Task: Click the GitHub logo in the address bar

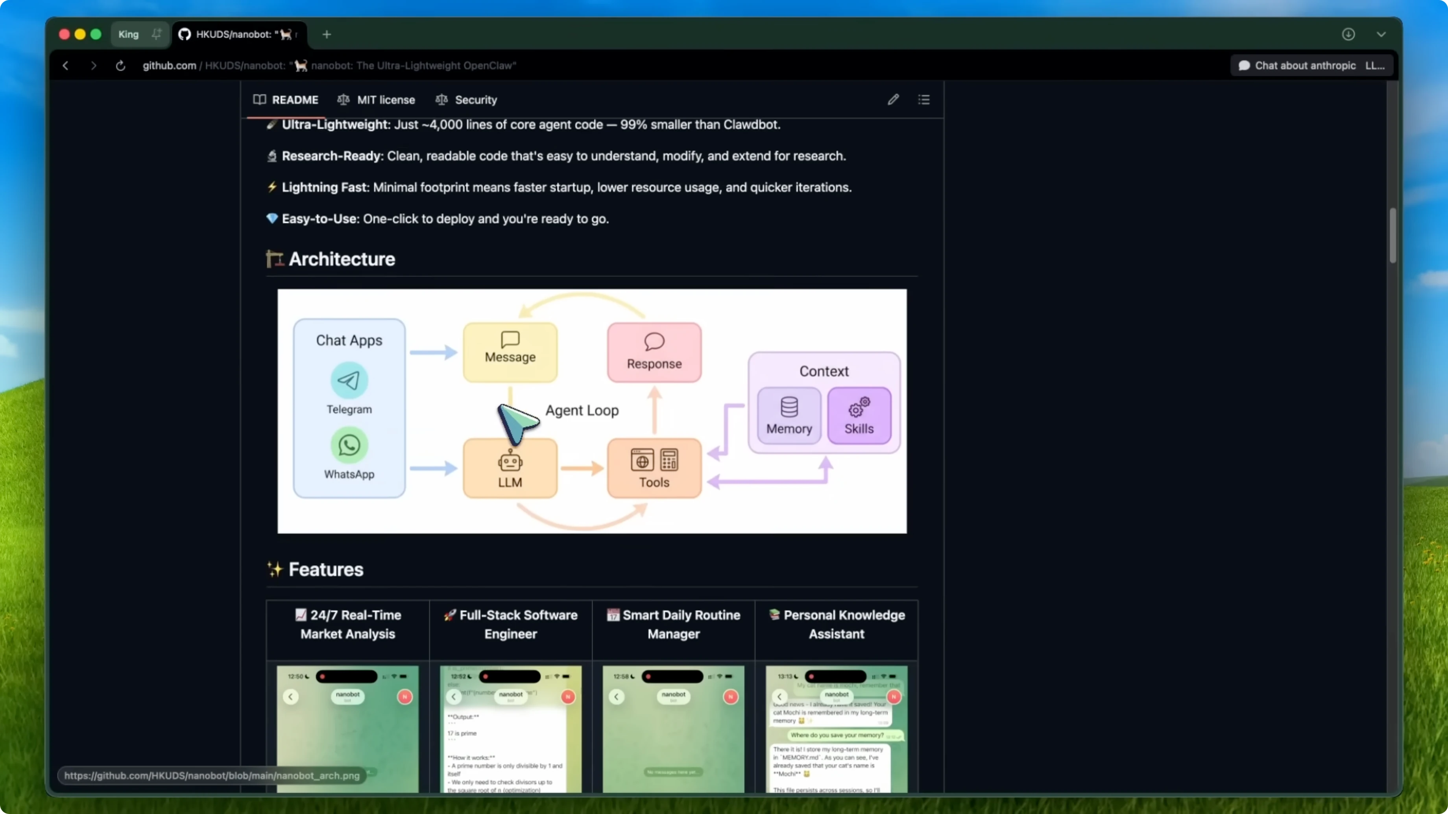Action: [x=185, y=34]
